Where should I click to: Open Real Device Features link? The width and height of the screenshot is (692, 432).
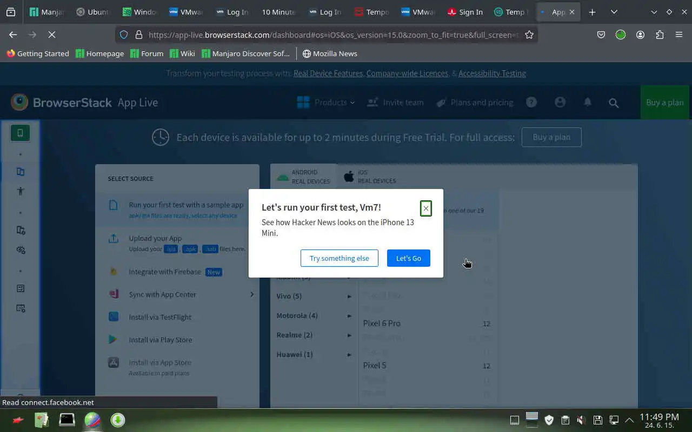pyautogui.click(x=328, y=73)
